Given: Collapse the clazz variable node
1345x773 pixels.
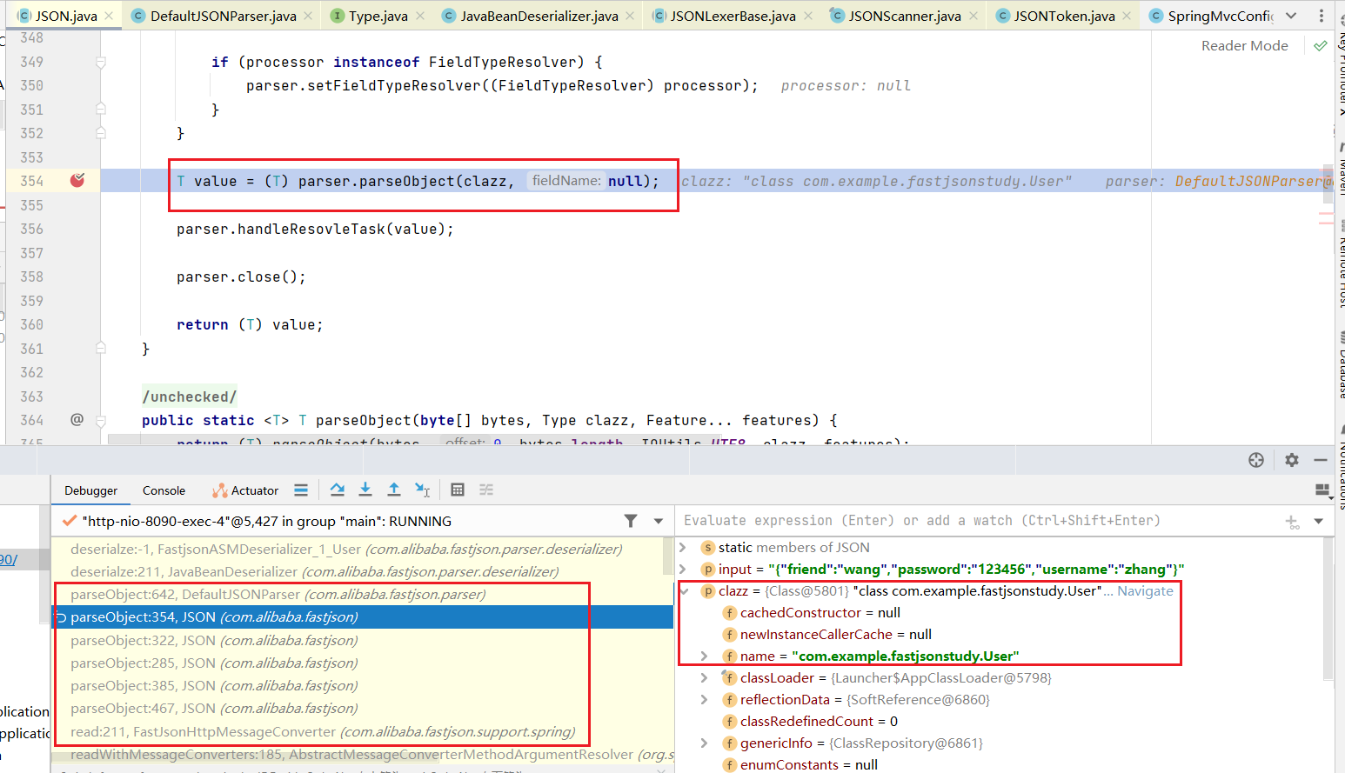Looking at the screenshot, I should 684,590.
